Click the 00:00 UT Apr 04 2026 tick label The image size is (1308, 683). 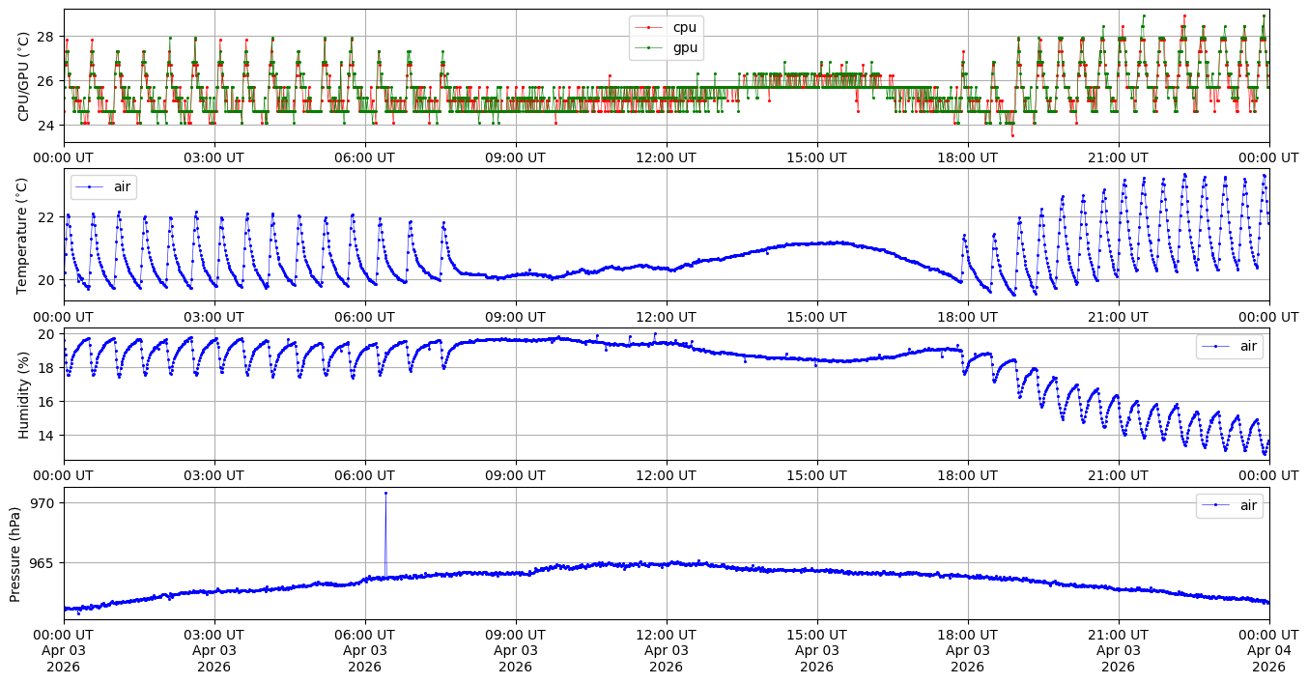tap(1268, 650)
